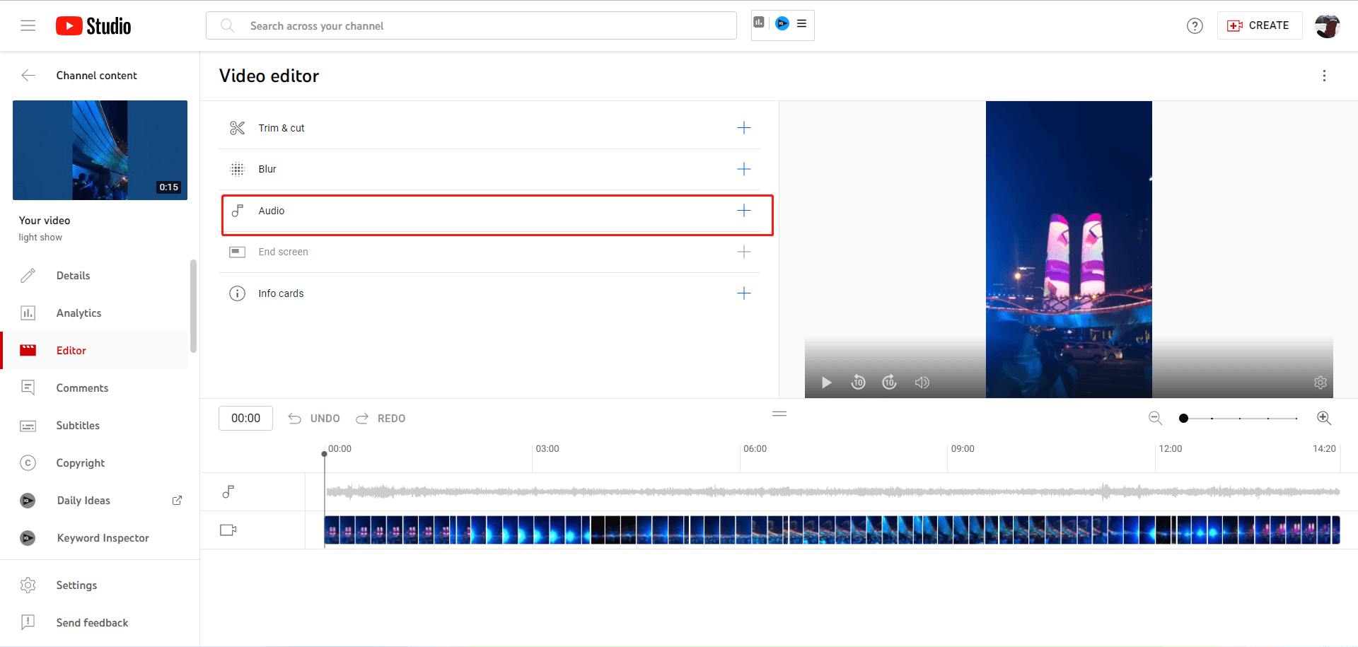
Task: Click the audio waveform track
Action: pos(832,491)
